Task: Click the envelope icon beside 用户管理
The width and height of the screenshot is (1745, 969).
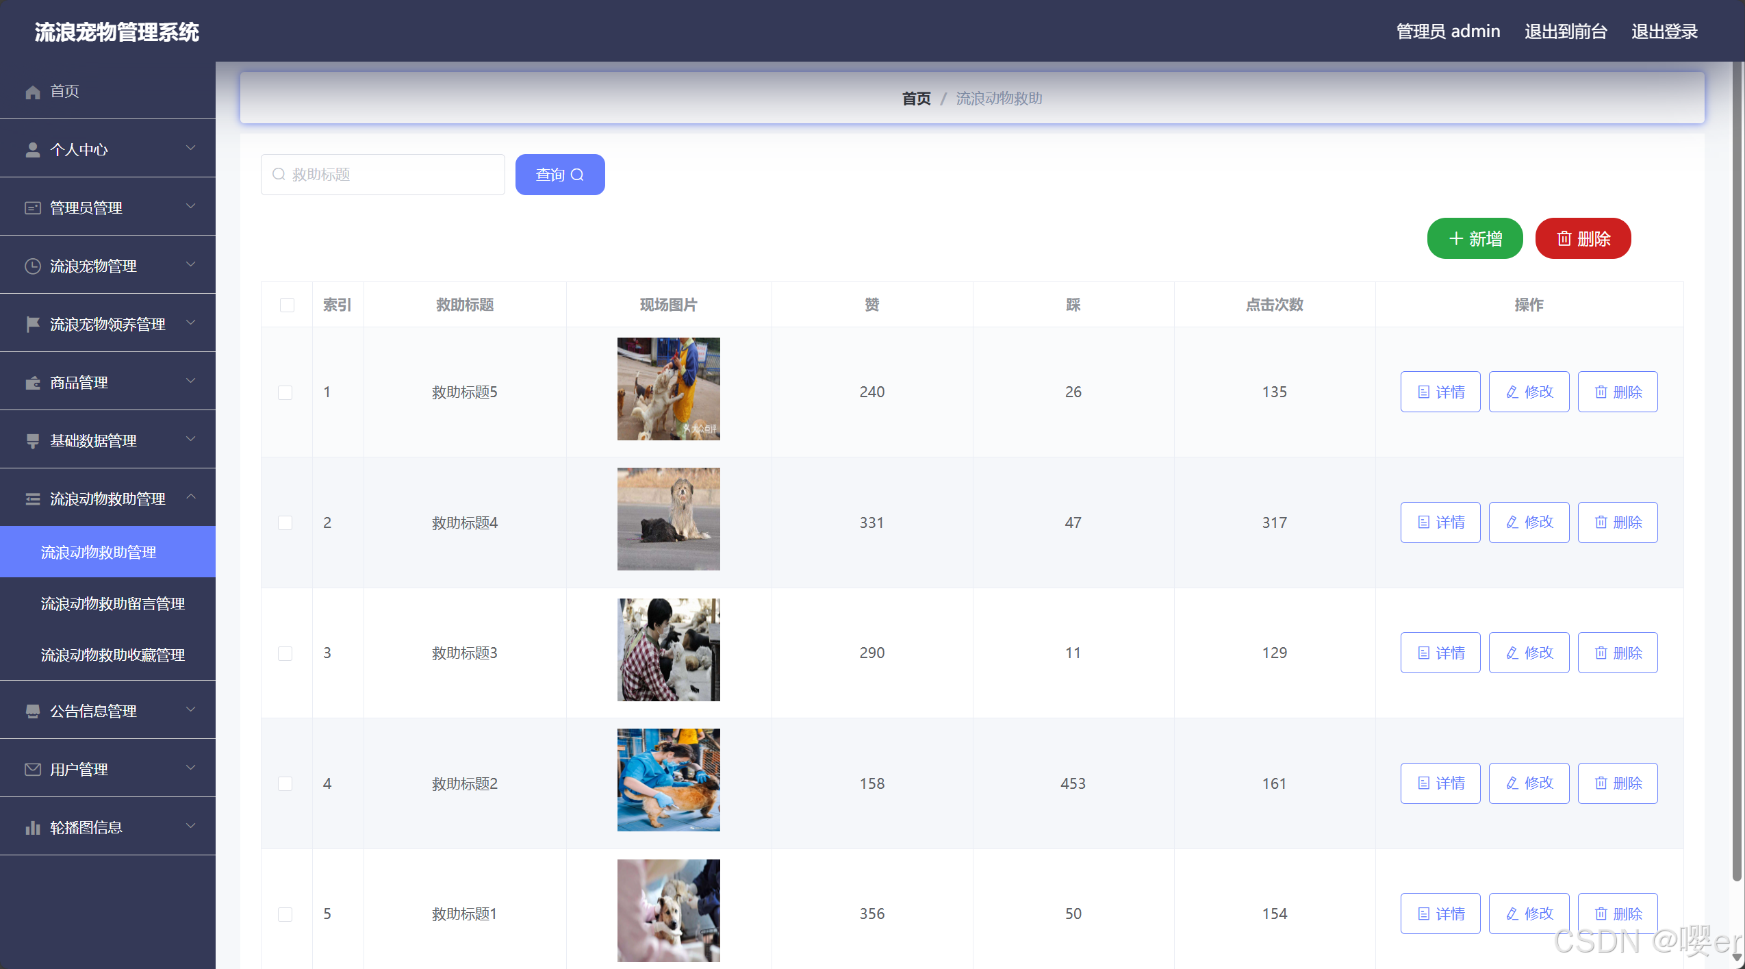Action: [32, 770]
